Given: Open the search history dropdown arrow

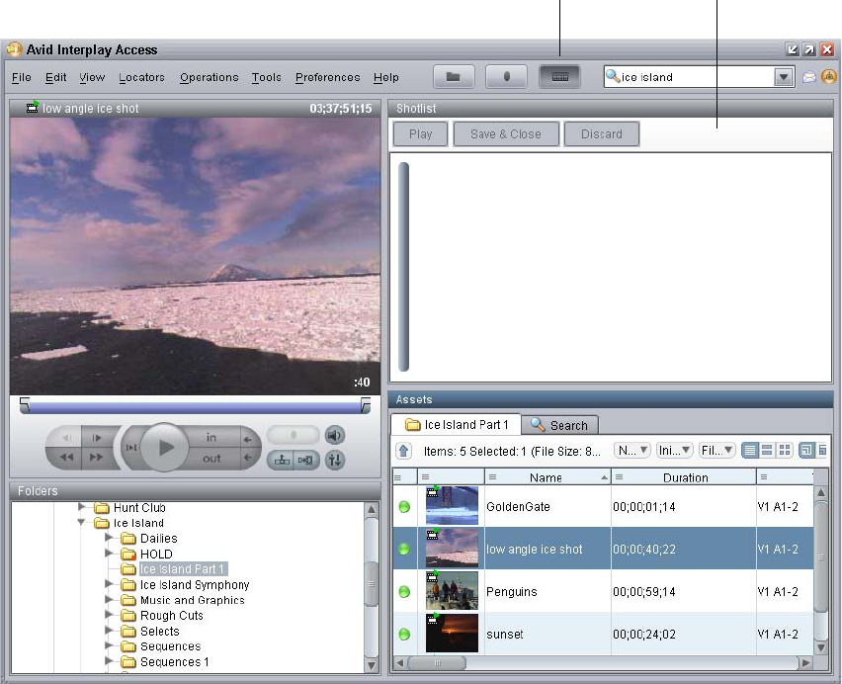Looking at the screenshot, I should point(784,77).
